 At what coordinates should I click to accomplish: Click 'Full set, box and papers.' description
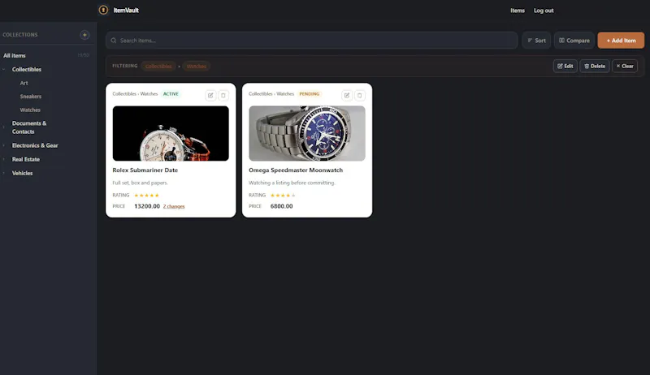coord(140,183)
